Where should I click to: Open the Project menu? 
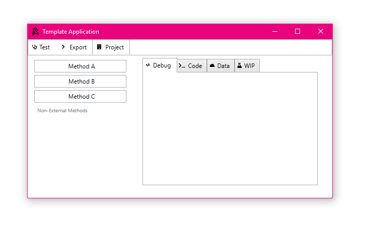tap(111, 47)
